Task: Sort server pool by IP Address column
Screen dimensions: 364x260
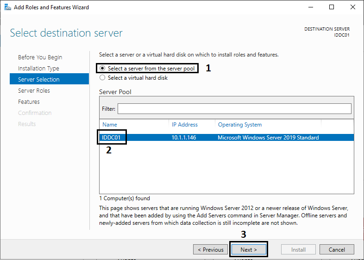Action: coord(185,125)
